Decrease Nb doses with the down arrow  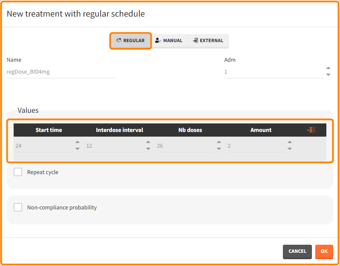(x=219, y=149)
